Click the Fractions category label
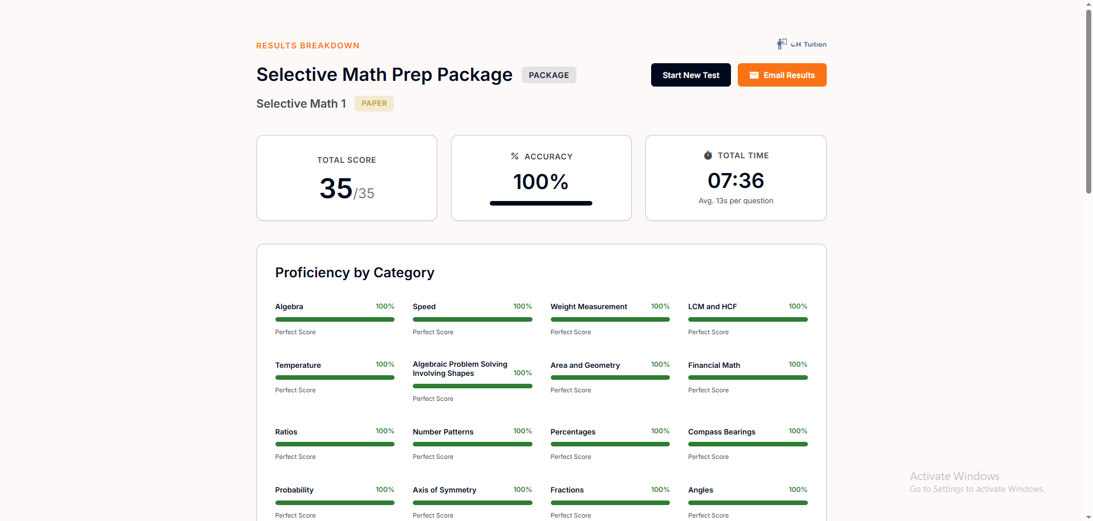The height and width of the screenshot is (521, 1093). [x=567, y=490]
